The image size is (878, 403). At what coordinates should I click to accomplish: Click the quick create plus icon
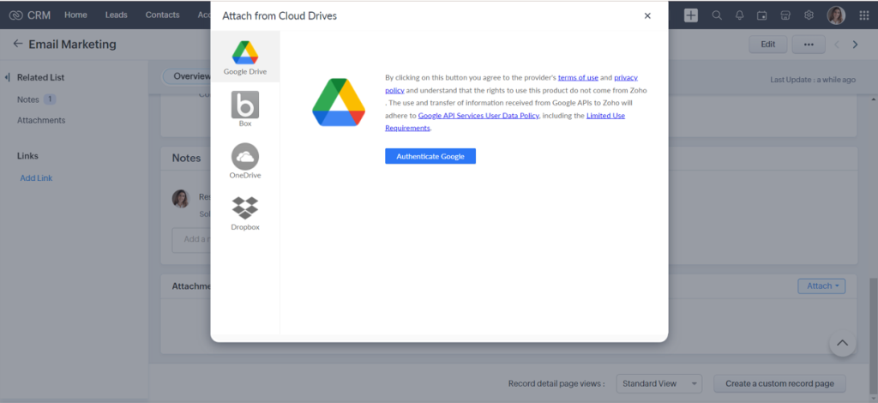coord(691,15)
